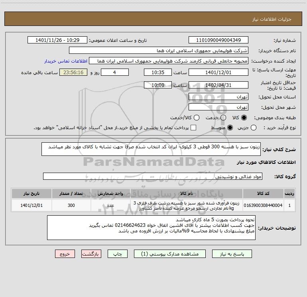Click the price validity date field 1402/04/31

(218, 85)
